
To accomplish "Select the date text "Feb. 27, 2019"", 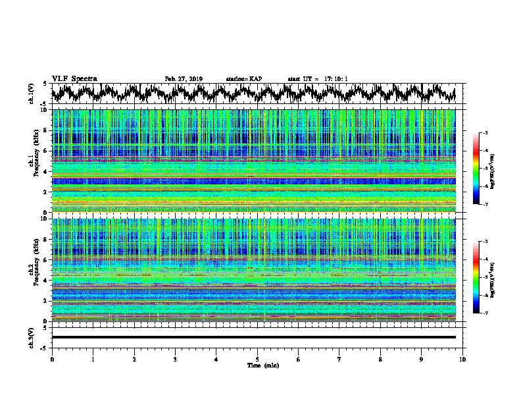I will click(184, 79).
